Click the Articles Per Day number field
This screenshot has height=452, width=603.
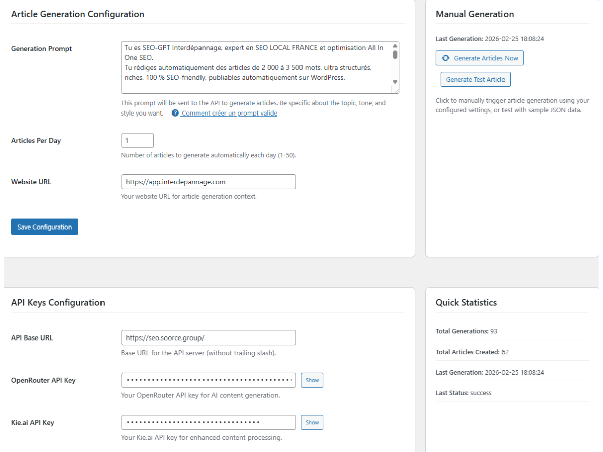[137, 140]
